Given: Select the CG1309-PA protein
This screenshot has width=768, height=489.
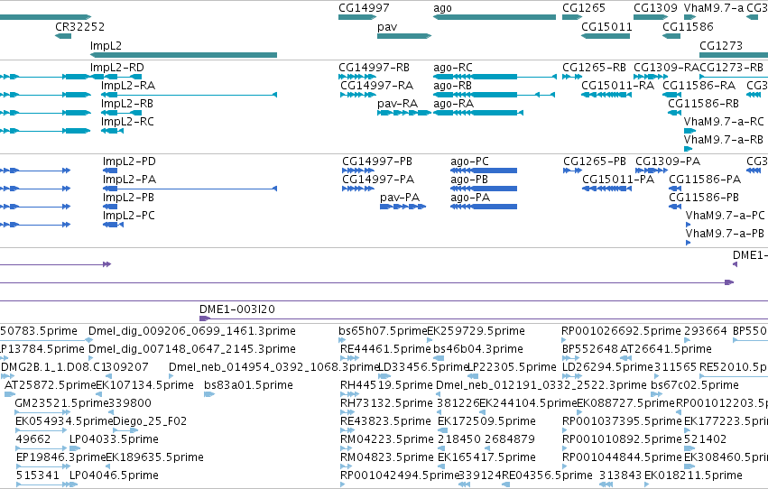Looking at the screenshot, I should [x=652, y=171].
